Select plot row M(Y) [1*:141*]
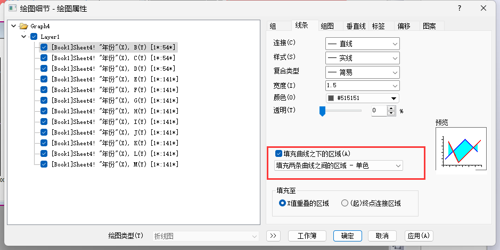 tap(115, 164)
